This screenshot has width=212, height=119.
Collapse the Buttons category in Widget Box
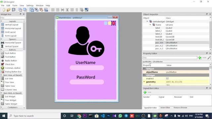[1, 50]
